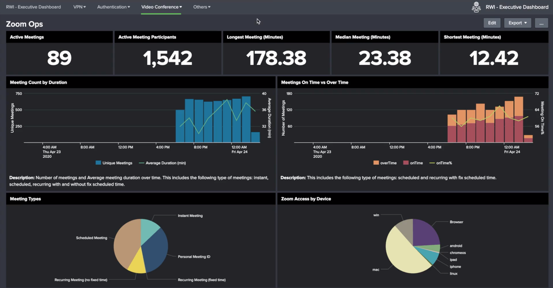The height and width of the screenshot is (288, 553).
Task: Click the Instant Meeting teal pie slice
Action: point(149,229)
